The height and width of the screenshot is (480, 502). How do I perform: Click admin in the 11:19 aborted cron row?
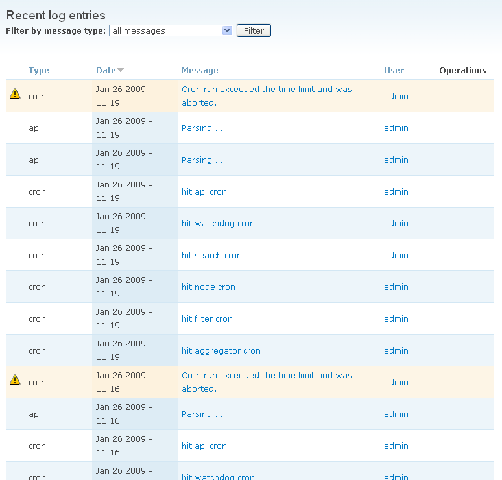click(x=396, y=96)
